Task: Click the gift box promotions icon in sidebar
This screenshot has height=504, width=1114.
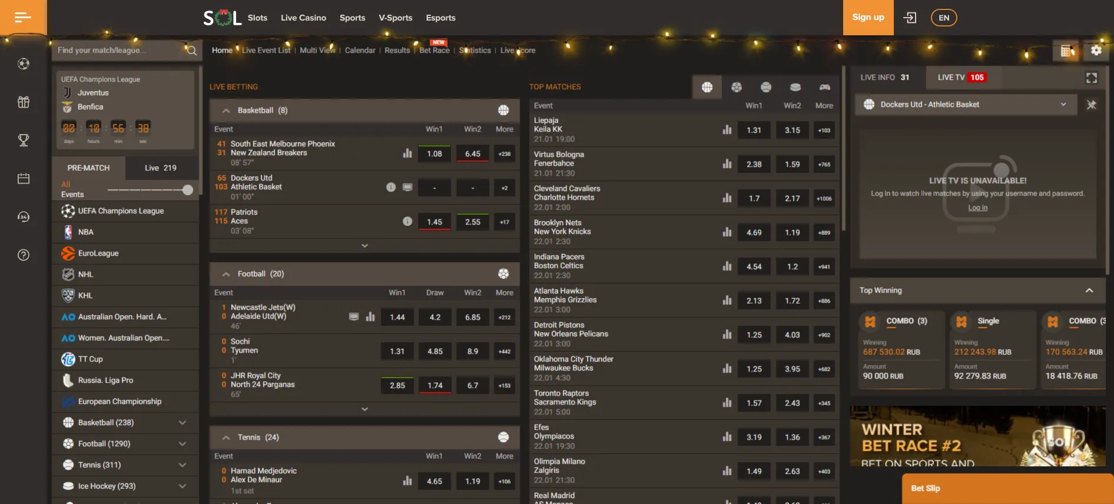Action: click(24, 102)
